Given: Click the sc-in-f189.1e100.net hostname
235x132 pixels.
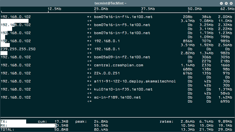Looking at the screenshot, I should click(117, 97).
